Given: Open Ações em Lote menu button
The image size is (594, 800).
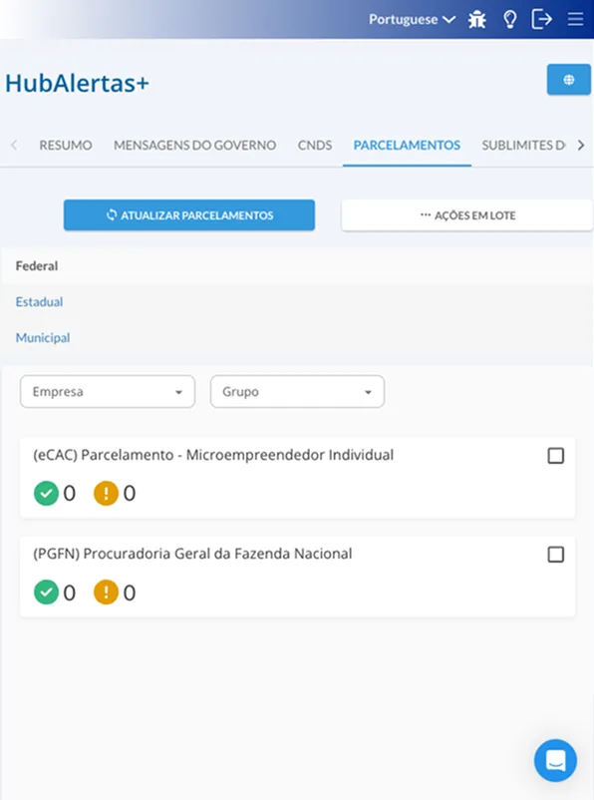Looking at the screenshot, I should (x=467, y=215).
